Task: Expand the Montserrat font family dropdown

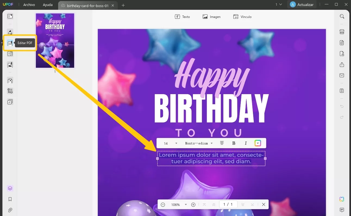Action: tap(212, 143)
